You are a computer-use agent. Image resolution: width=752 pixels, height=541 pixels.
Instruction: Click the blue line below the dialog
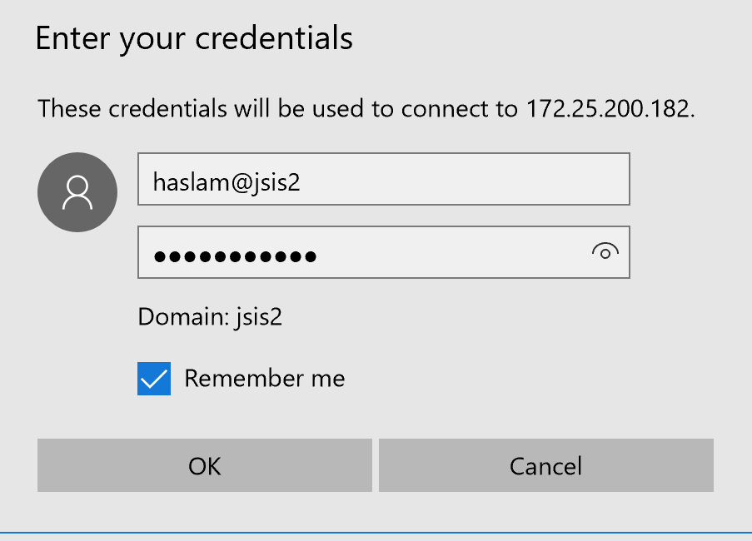click(x=376, y=533)
